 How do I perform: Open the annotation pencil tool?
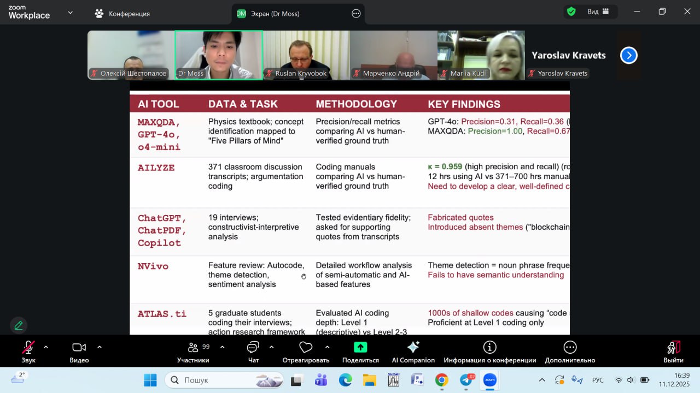(x=19, y=325)
